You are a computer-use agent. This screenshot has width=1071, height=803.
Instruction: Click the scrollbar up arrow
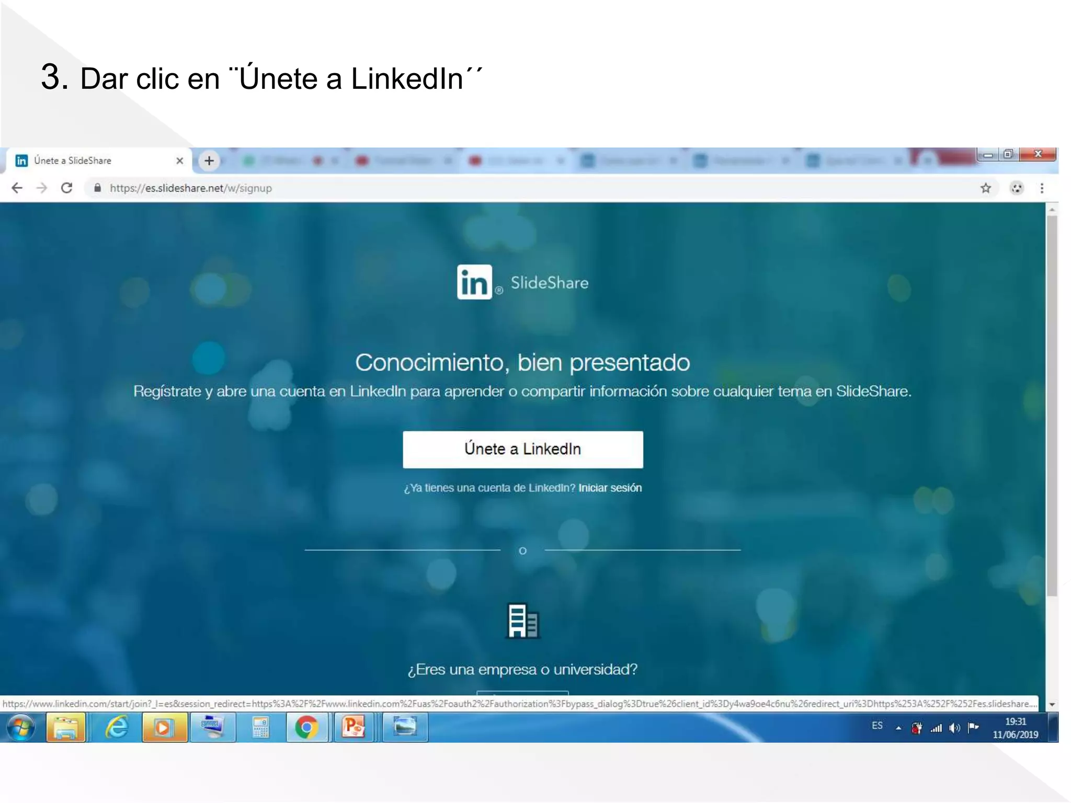point(1052,209)
